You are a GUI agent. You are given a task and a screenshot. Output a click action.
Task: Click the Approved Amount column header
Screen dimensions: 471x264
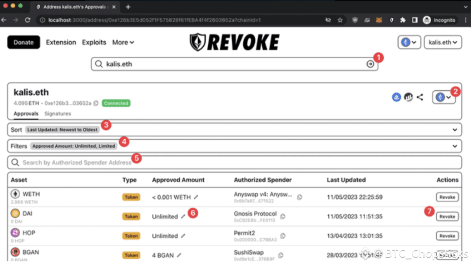pyautogui.click(x=178, y=180)
